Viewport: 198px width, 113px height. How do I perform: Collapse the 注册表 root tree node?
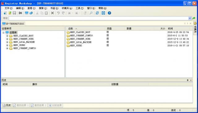(3, 33)
